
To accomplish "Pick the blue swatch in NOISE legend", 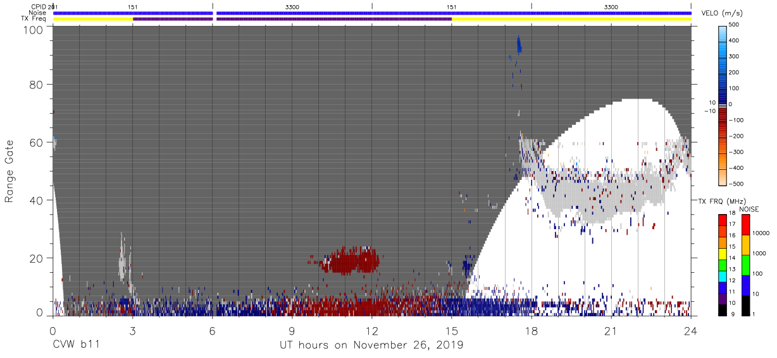I will (745, 285).
